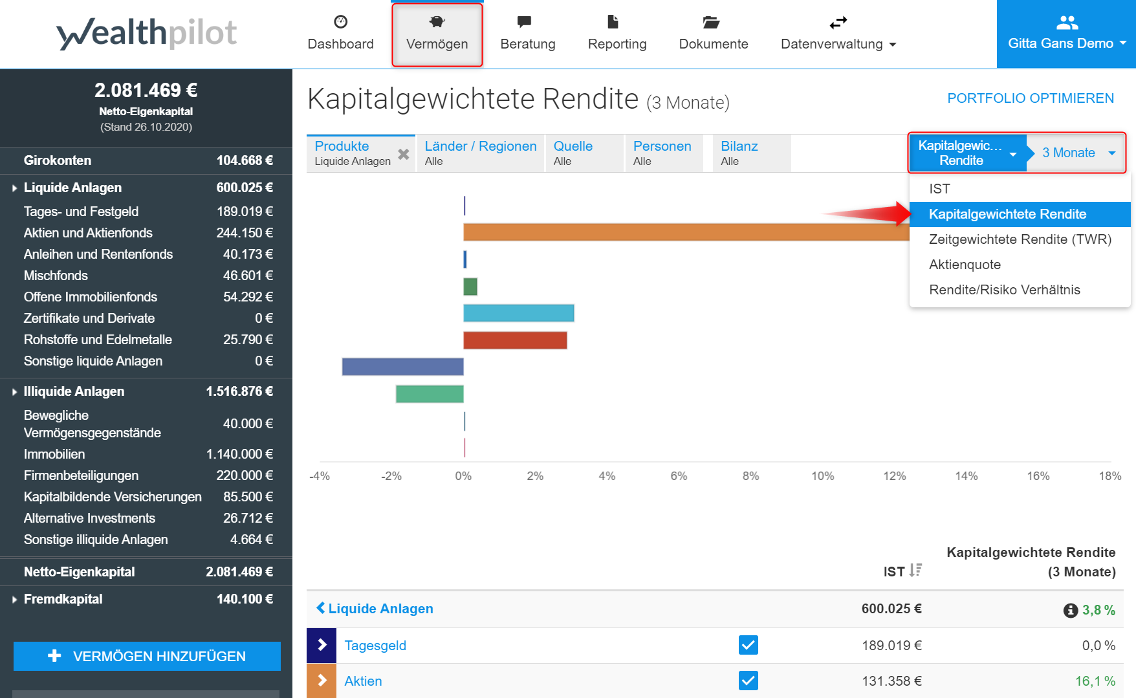Expand Liquide Anlagen in the sidebar

point(14,188)
